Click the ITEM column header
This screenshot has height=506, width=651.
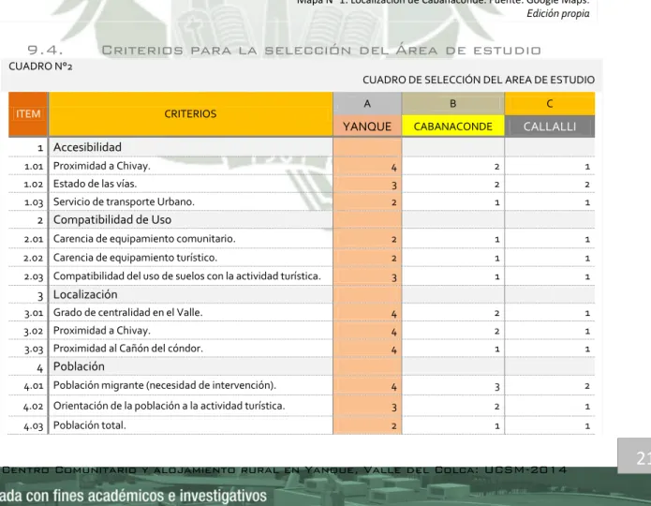[28, 113]
